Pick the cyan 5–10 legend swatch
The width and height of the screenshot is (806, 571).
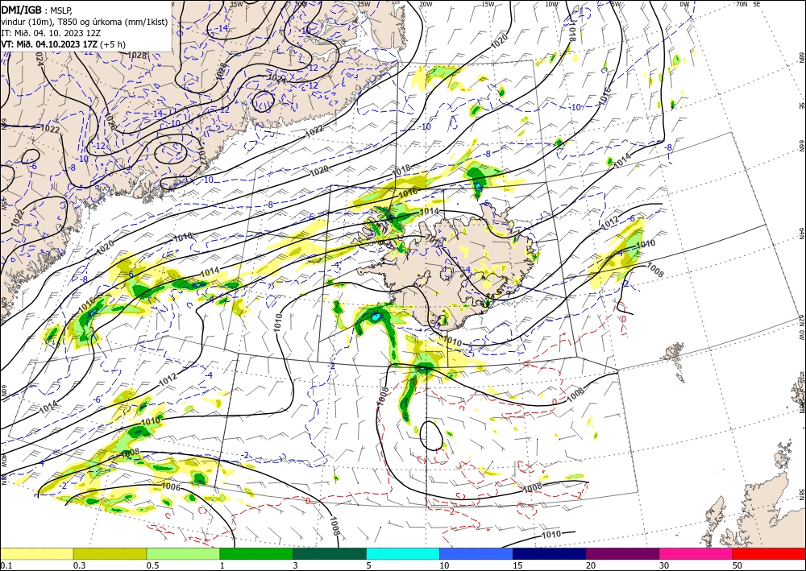(403, 553)
